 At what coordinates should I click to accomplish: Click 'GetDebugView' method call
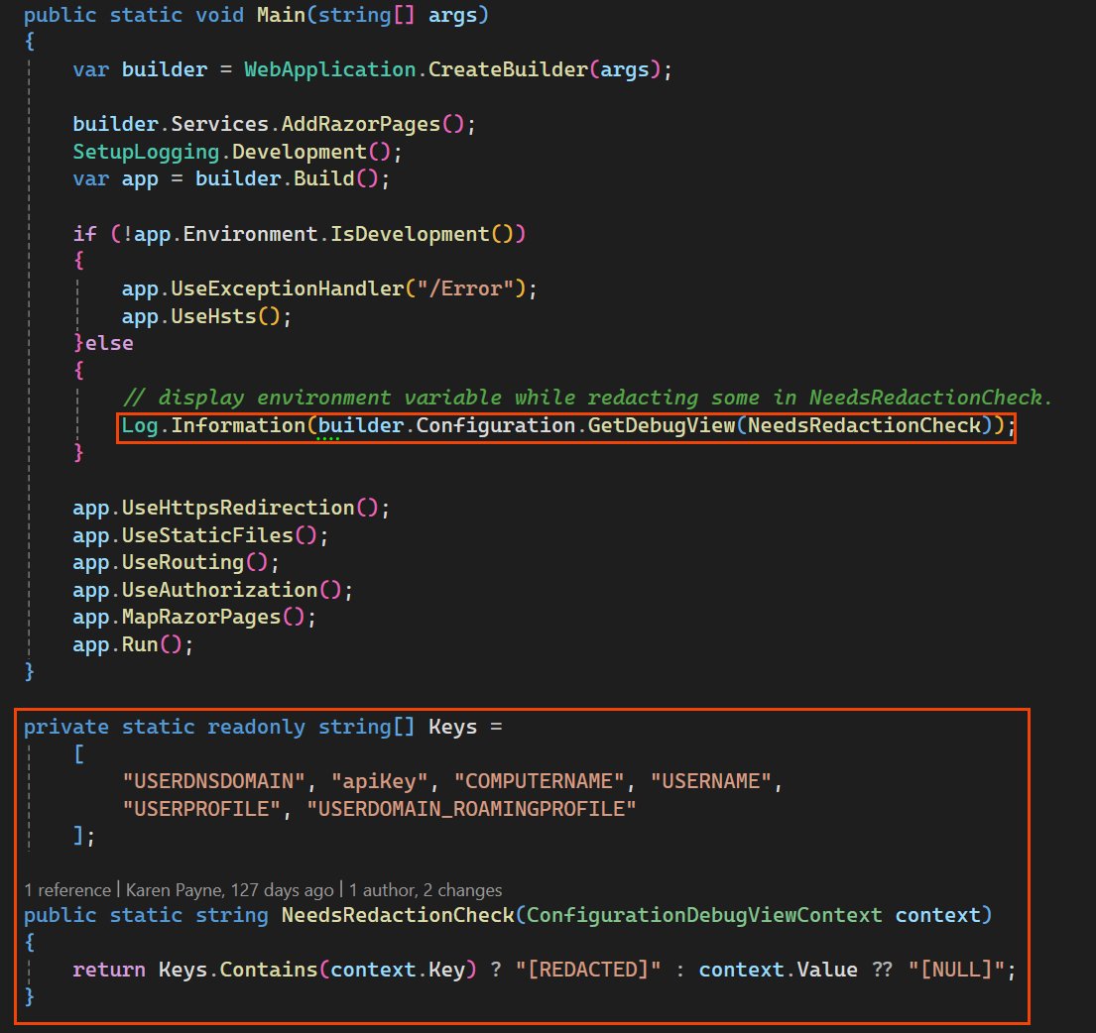[662, 425]
